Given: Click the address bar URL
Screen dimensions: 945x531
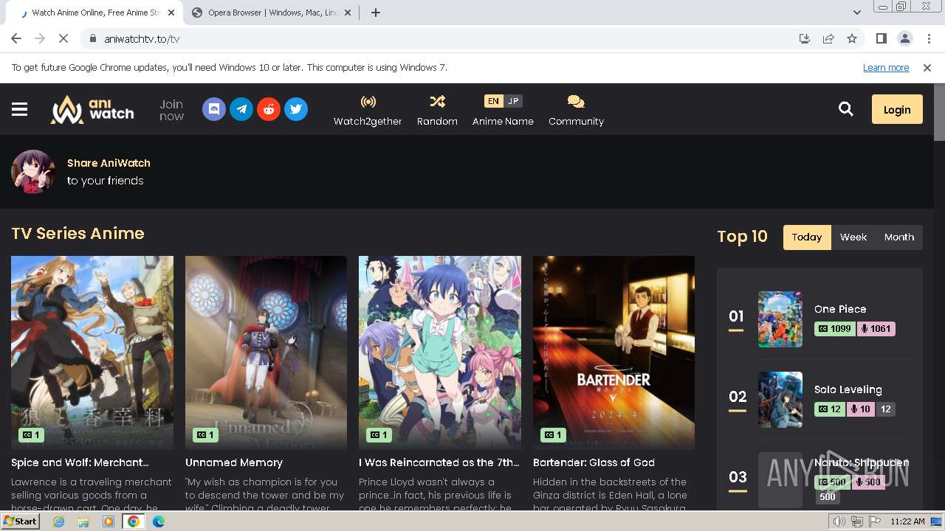Looking at the screenshot, I should (x=142, y=39).
